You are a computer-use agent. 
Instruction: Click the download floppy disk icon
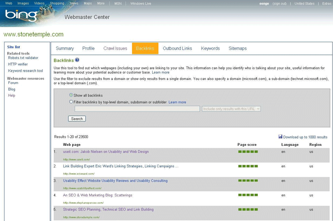pos(280,137)
